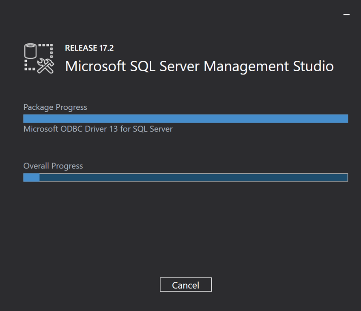Click the unfilled portion of Overall Progress bar
This screenshot has height=311, width=361.
click(193, 177)
